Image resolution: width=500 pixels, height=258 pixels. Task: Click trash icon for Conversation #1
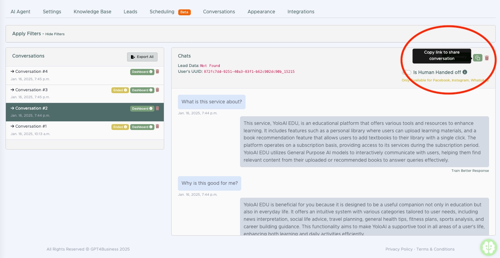tap(158, 127)
